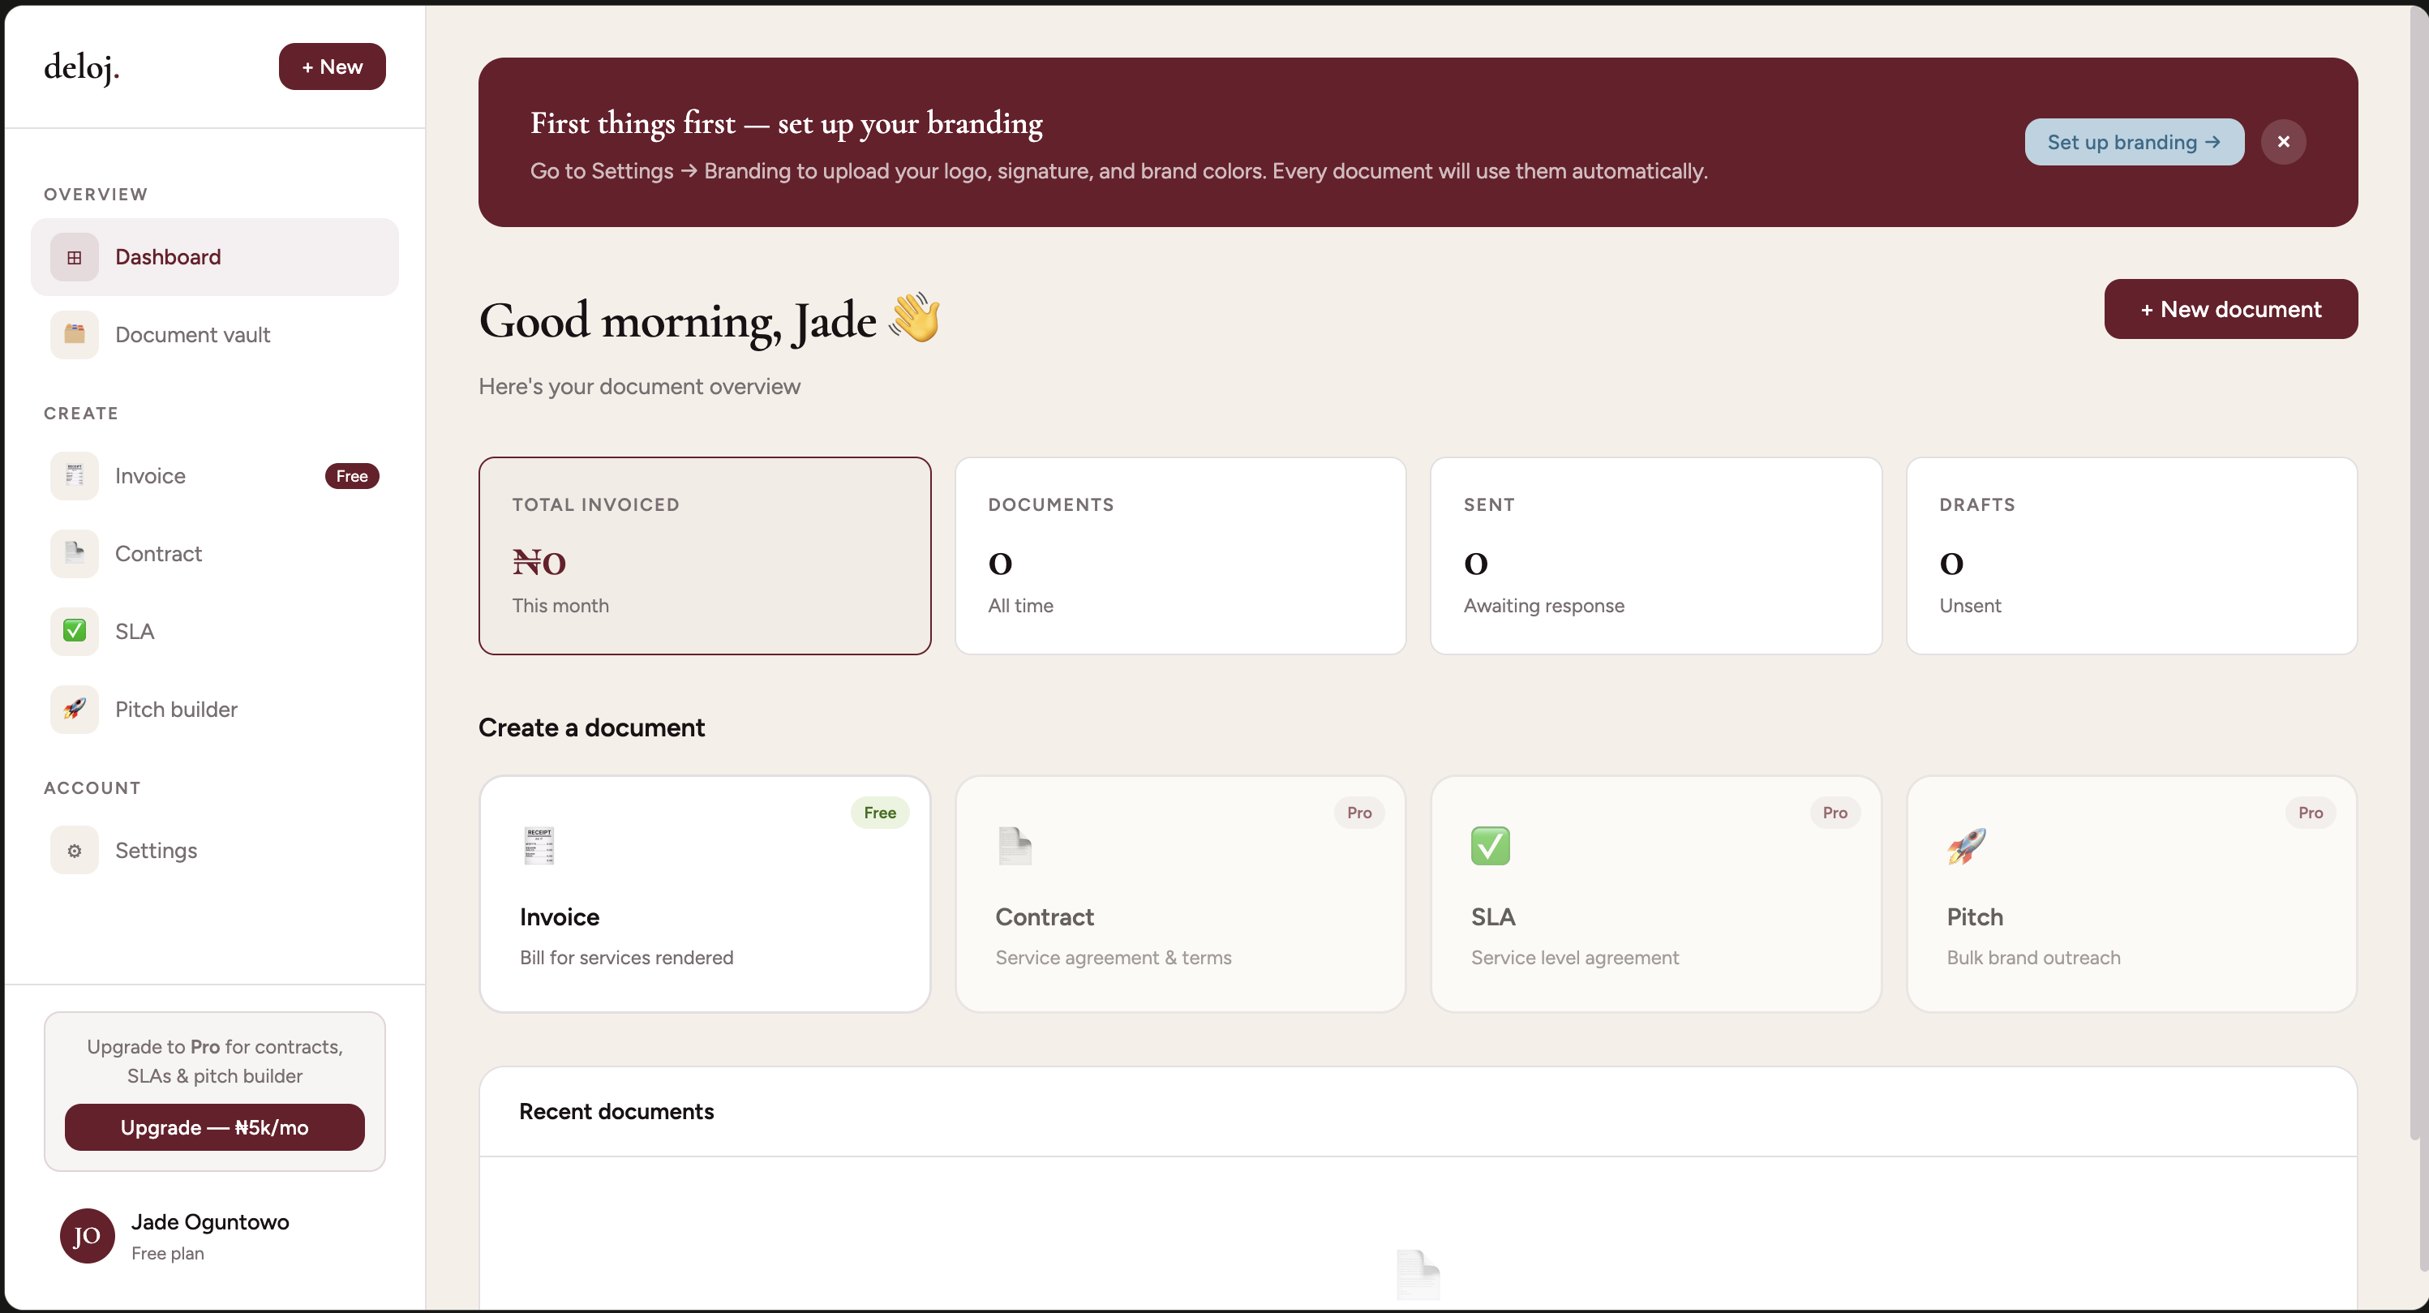Open SLA from the sidebar menu
Screen dimensions: 2429x1313
tap(215, 632)
